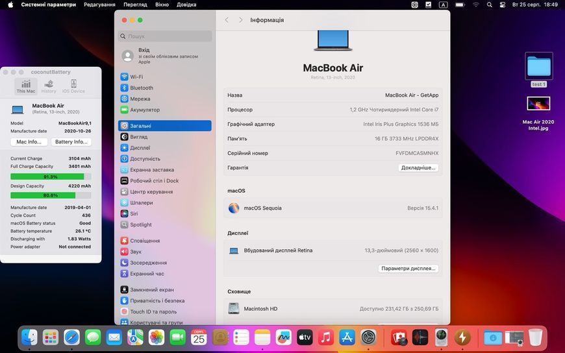
Task: Go forward in System Settings
Action: (241, 20)
